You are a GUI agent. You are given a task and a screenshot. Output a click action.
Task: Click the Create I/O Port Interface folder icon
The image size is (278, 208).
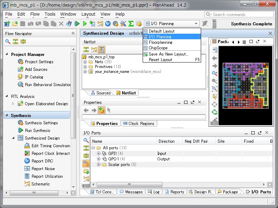86,171
